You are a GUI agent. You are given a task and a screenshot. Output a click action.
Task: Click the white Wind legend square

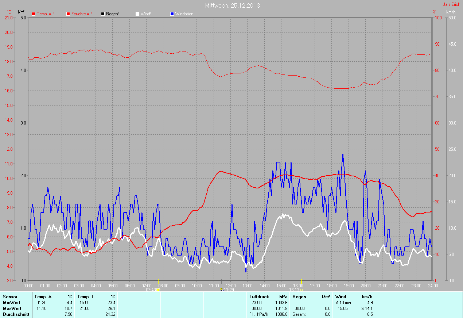coord(137,14)
